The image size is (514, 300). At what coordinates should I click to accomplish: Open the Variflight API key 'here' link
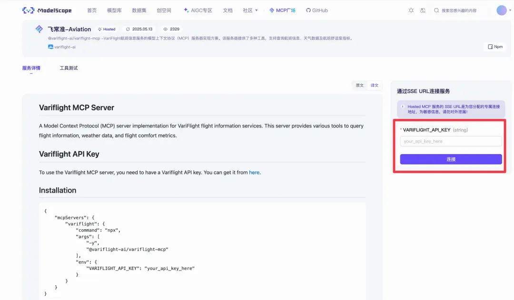click(254, 172)
